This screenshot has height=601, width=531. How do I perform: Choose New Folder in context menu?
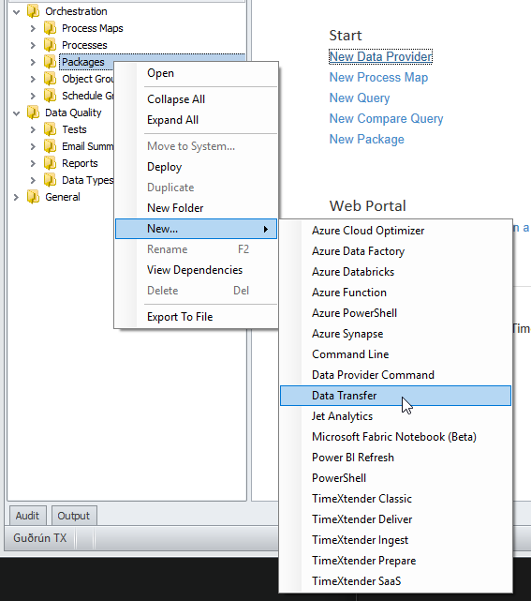[196, 208]
